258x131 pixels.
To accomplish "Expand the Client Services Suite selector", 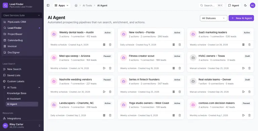I will 21,15.
